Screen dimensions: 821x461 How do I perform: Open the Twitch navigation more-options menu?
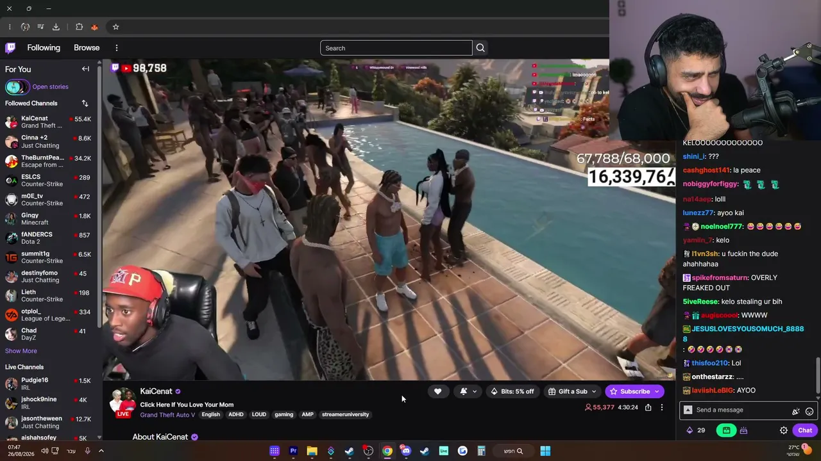[x=116, y=48]
